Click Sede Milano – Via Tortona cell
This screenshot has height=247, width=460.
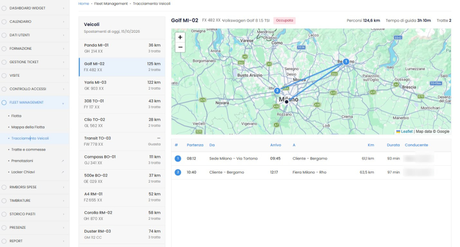(233, 159)
